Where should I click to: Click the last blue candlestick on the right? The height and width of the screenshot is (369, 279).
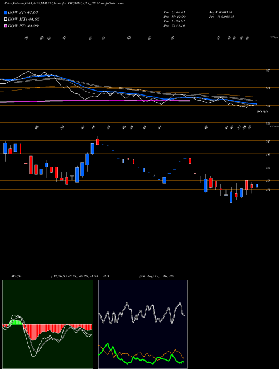point(257,186)
